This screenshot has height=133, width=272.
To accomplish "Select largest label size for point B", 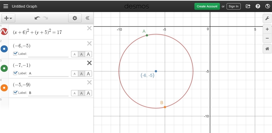I will [x=88, y=93].
